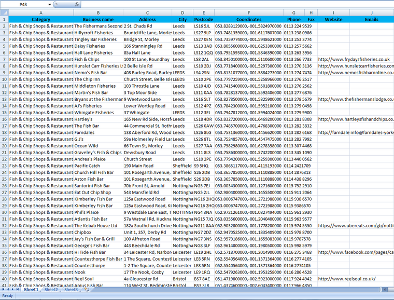Switch to the Sheet2 tab
Viewport: 394px width, 300px height.
[51, 290]
